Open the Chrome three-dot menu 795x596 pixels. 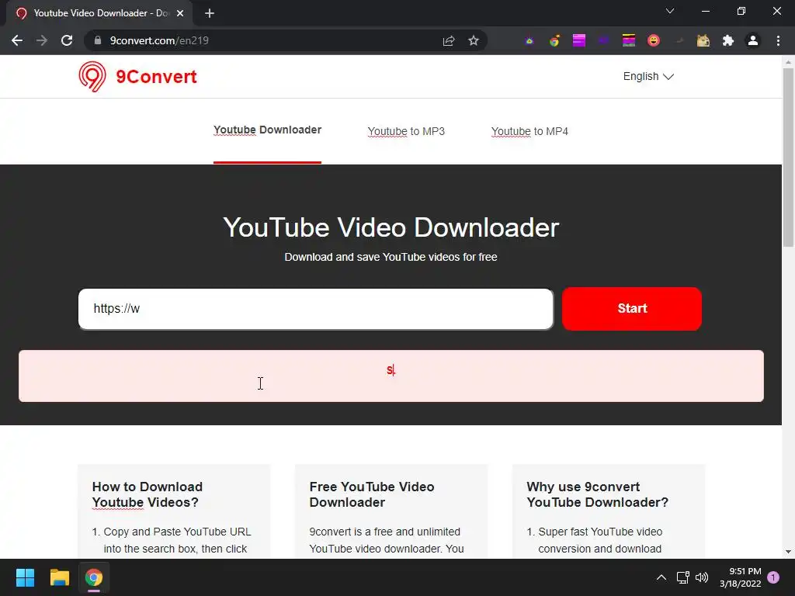778,40
